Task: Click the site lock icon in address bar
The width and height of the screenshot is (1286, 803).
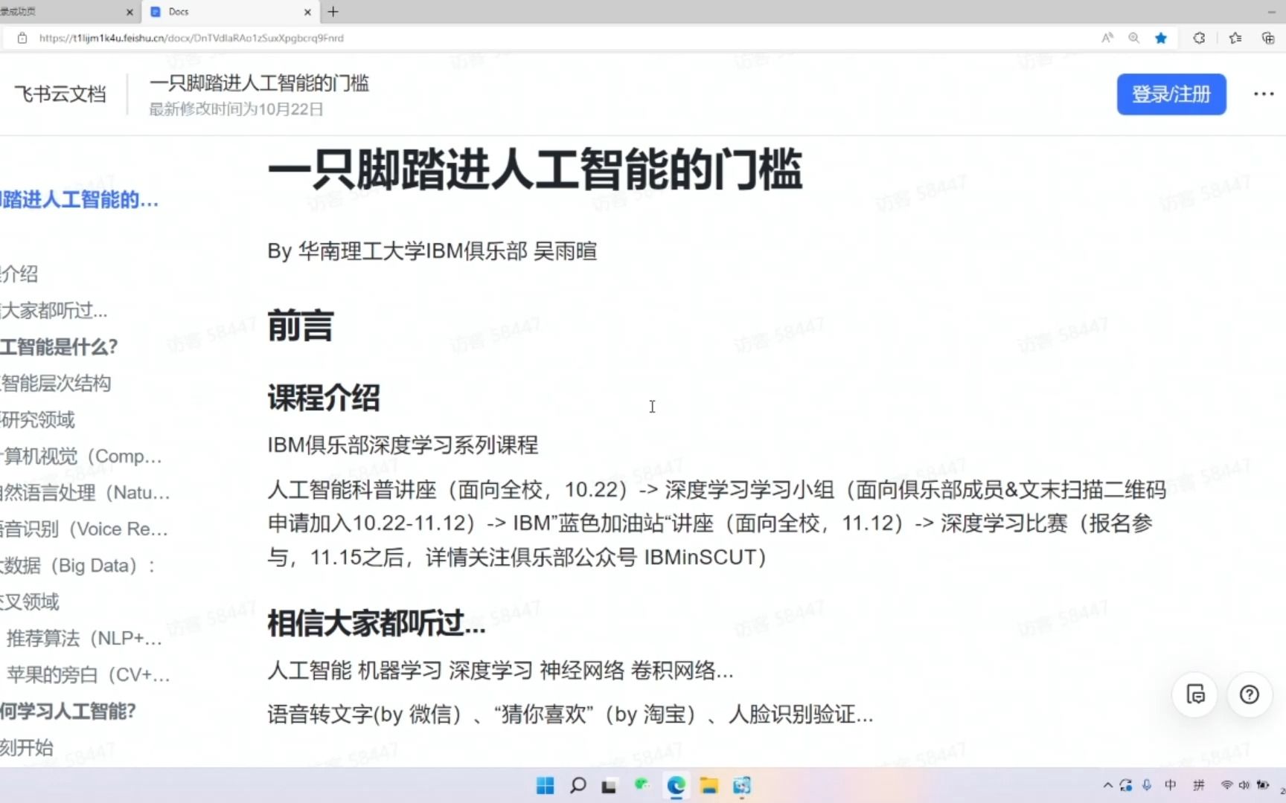Action: point(22,38)
